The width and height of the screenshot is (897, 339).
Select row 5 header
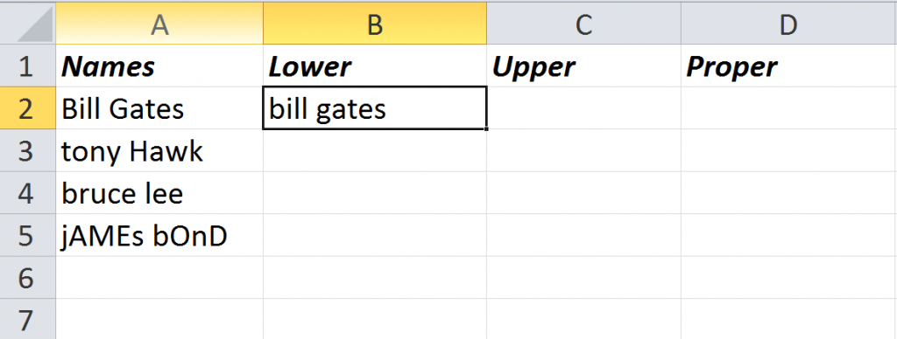pyautogui.click(x=27, y=236)
